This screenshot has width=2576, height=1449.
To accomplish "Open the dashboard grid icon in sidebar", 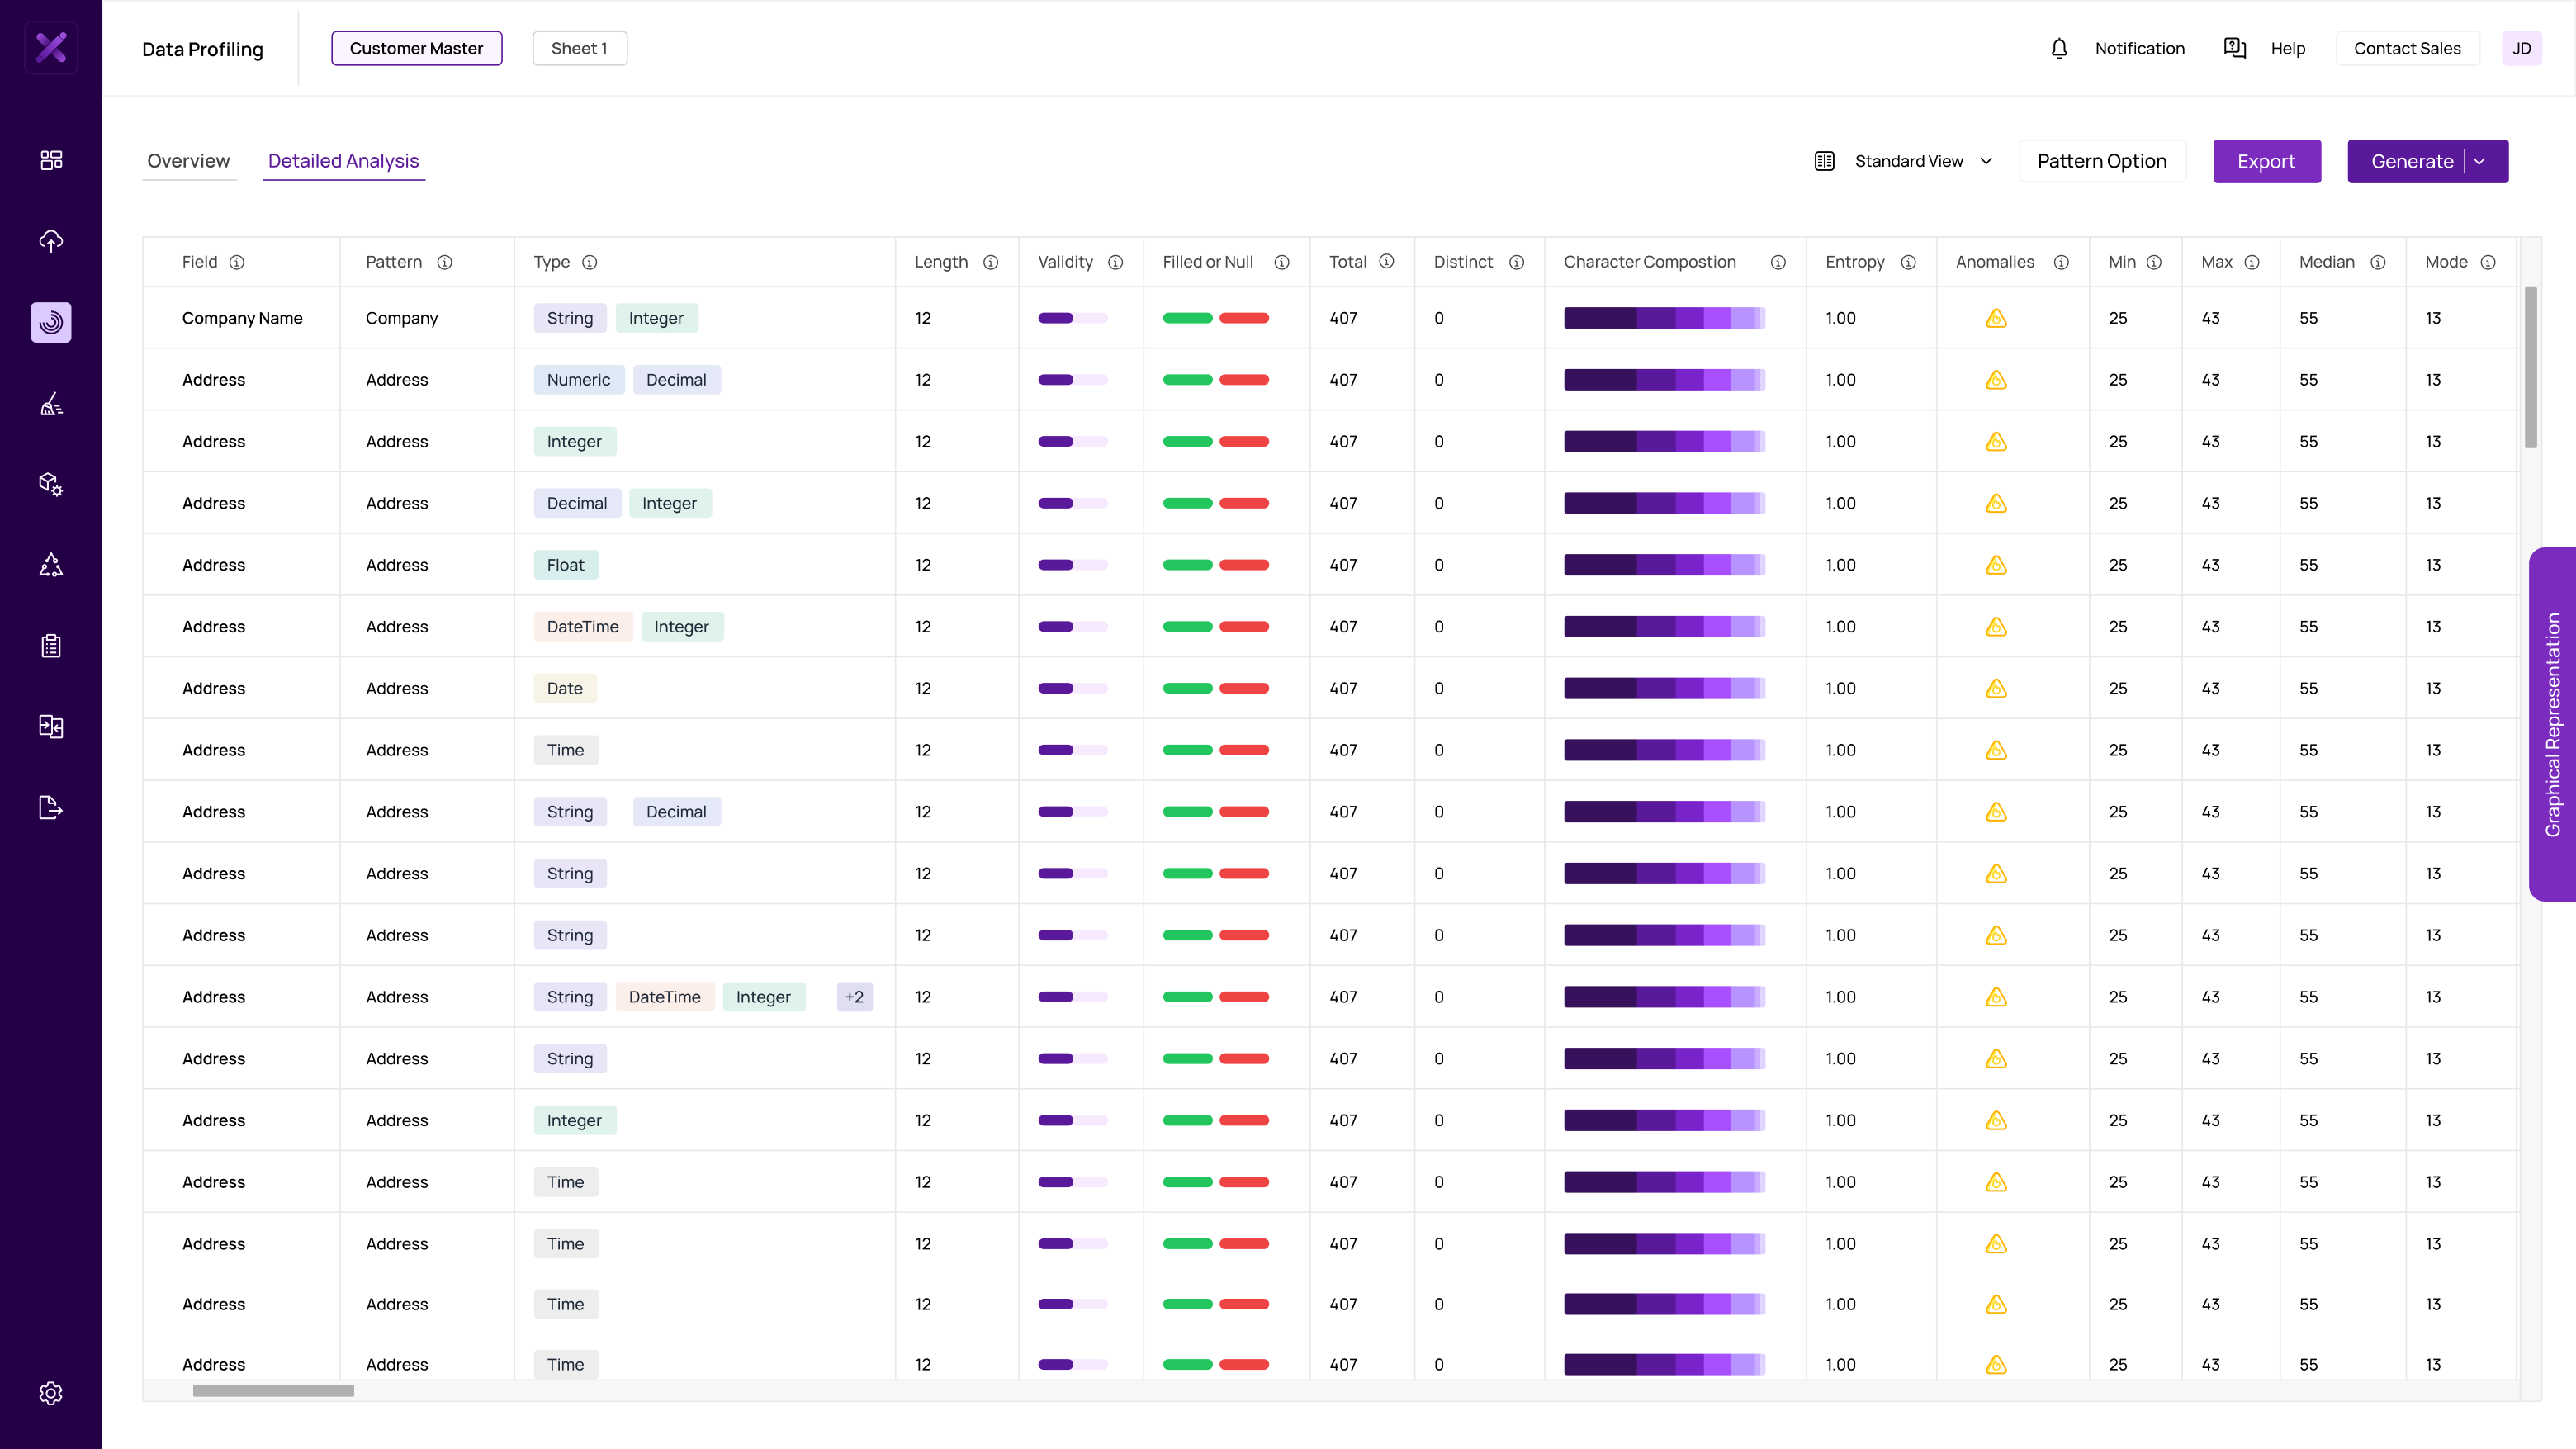I will point(51,160).
